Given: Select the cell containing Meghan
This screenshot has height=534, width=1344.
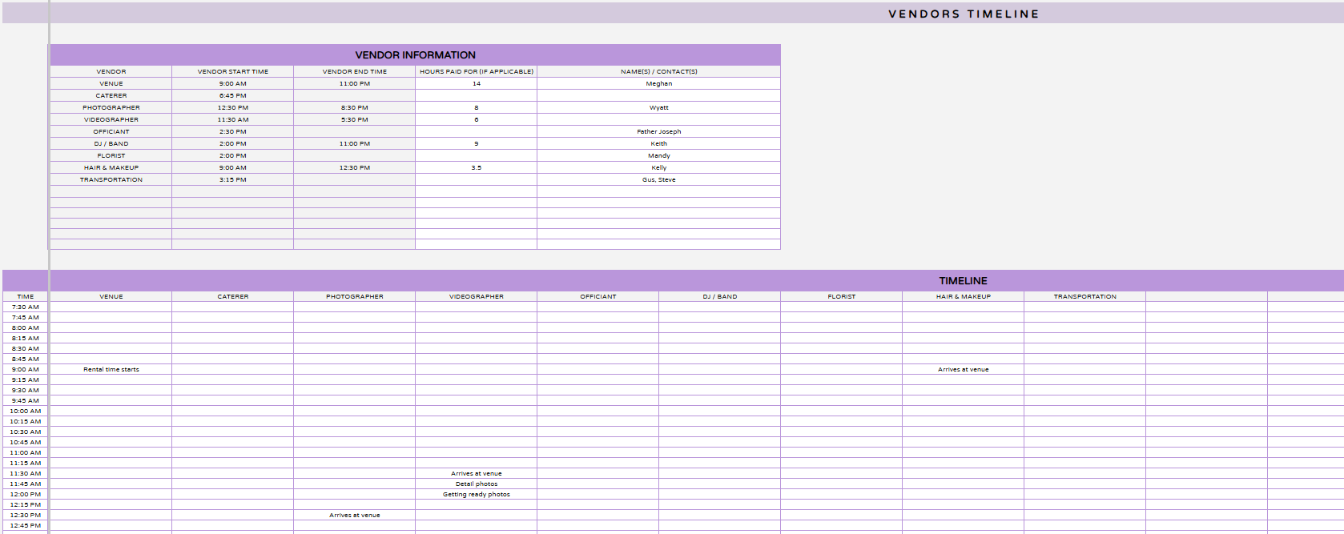Looking at the screenshot, I should coord(658,83).
